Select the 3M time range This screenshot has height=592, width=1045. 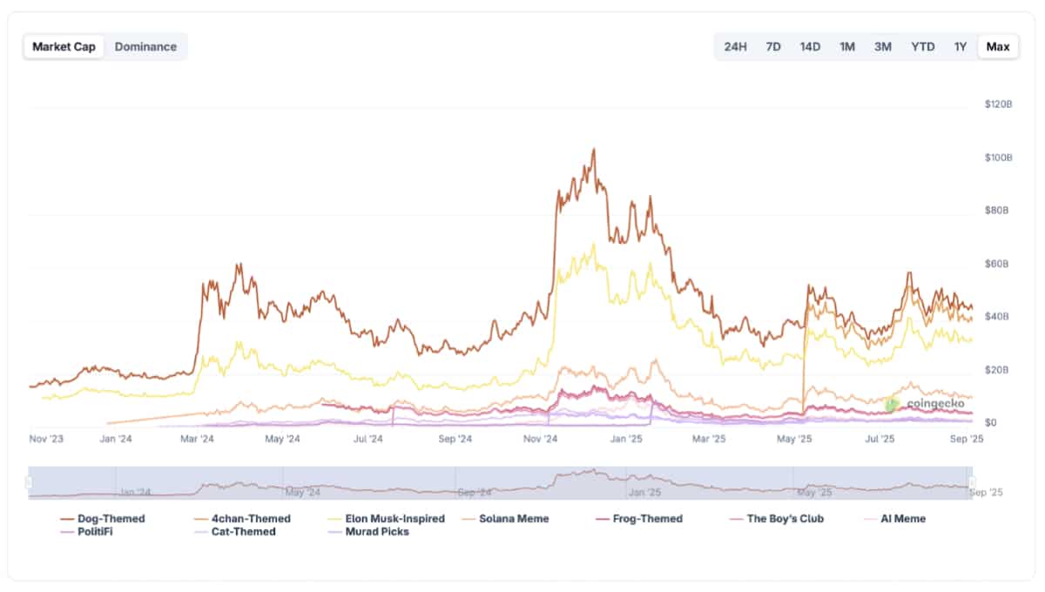(883, 47)
